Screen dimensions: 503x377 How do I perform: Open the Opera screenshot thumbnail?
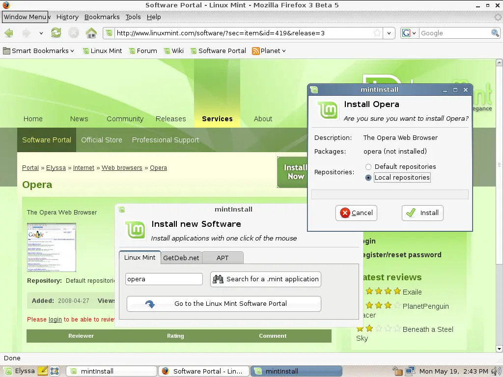(x=52, y=247)
